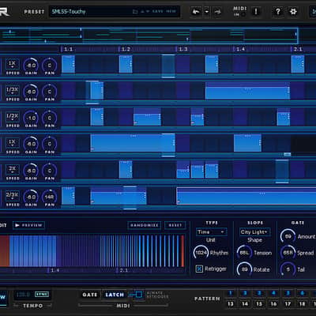Open the Time unit type dropdown

(211, 232)
